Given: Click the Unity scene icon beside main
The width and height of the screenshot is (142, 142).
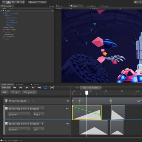Looking at the screenshot, I should pyautogui.click(x=4, y=11).
